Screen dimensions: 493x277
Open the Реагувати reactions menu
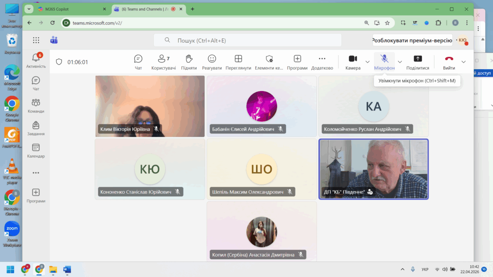coord(212,62)
